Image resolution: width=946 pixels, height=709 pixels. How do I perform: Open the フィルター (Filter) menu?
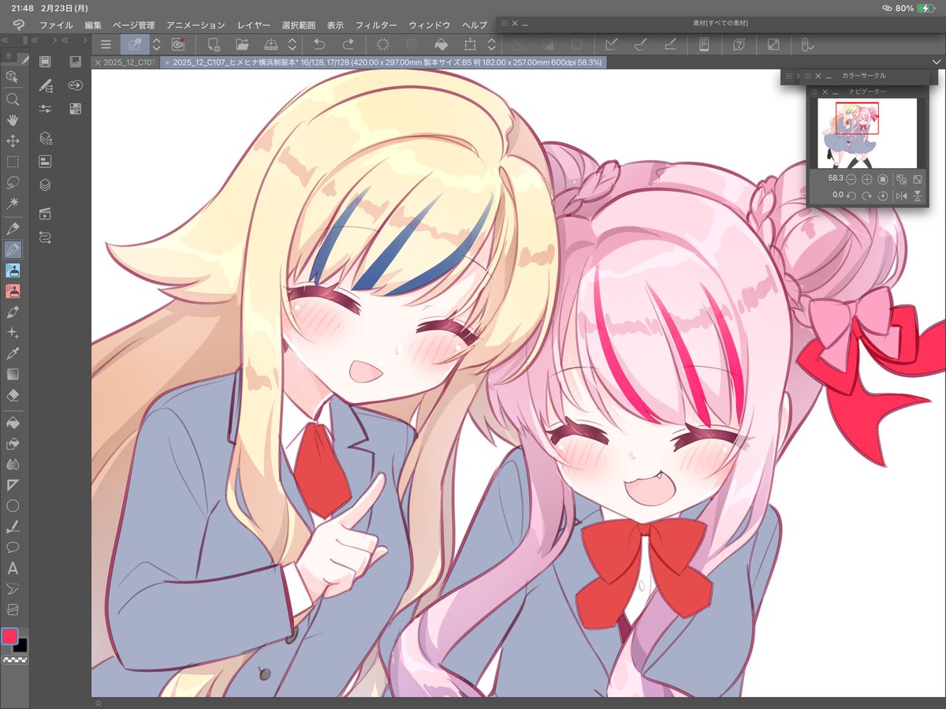376,24
